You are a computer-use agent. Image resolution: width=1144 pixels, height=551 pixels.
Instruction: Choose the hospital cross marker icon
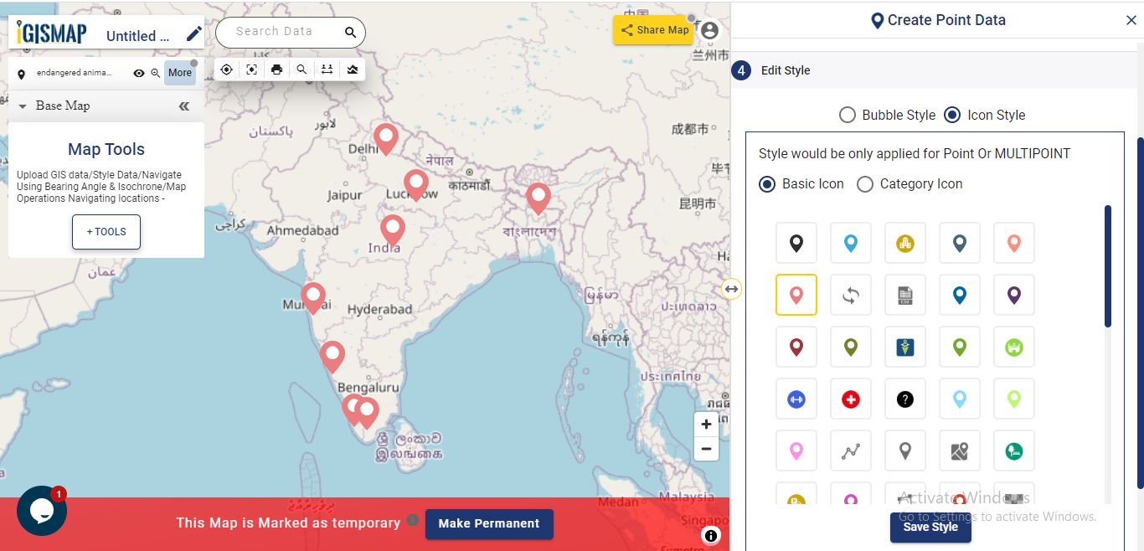click(x=850, y=399)
